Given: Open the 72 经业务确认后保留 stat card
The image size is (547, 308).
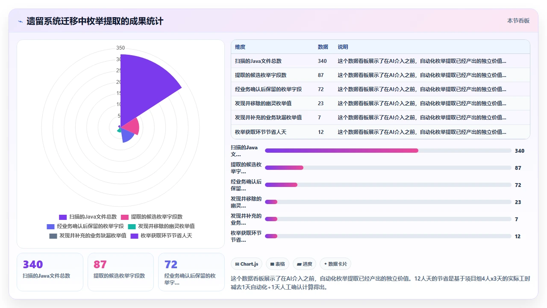Looking at the screenshot, I should tap(191, 272).
